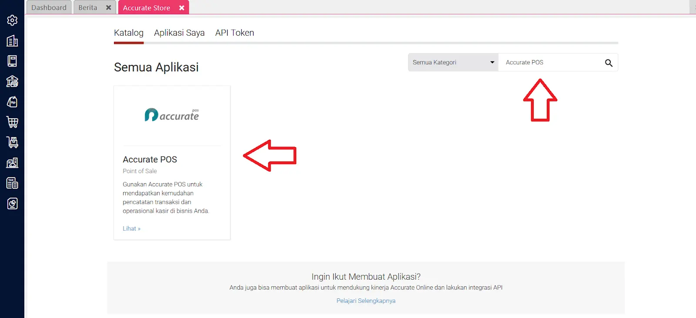Screen dimensions: 696x318
Task: Open the settings gear in the sidebar
Action: (12, 20)
